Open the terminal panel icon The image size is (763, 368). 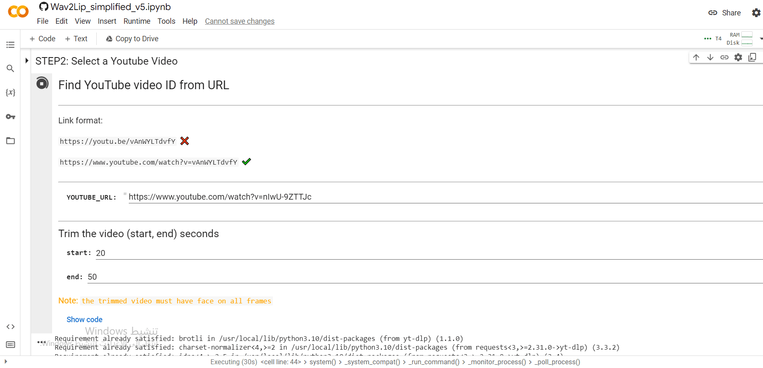tap(10, 345)
